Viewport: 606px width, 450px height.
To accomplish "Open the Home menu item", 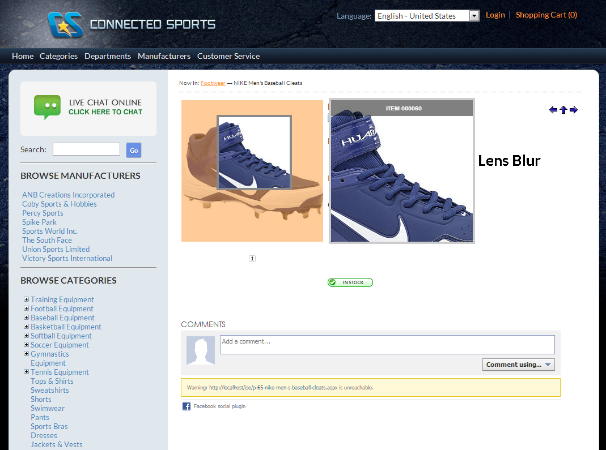I will coord(23,57).
